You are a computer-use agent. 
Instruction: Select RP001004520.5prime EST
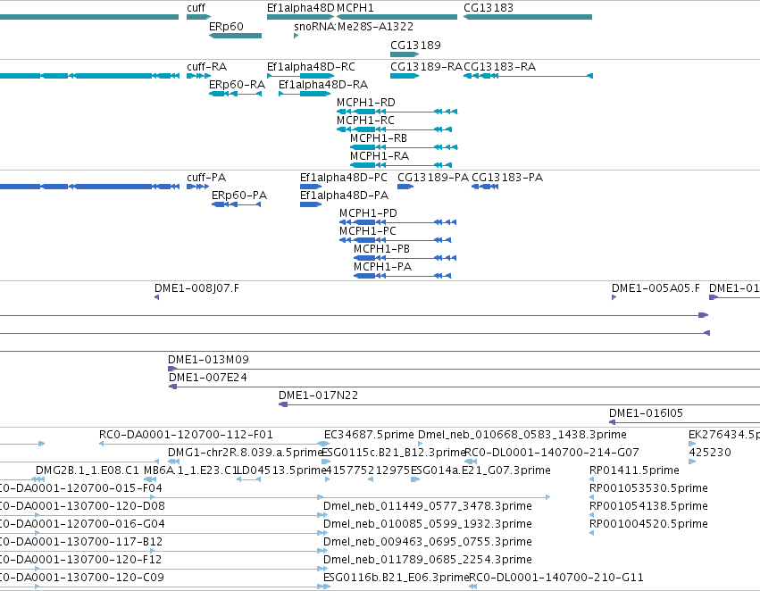coord(591,533)
